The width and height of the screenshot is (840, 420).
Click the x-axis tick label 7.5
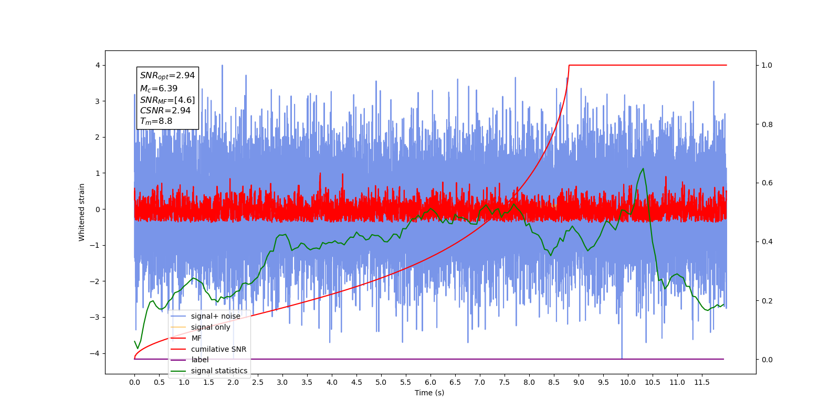505,382
